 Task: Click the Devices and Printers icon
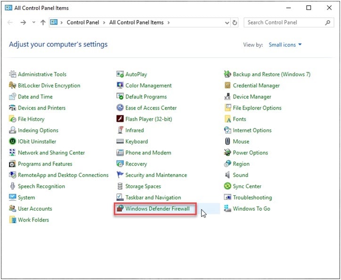(12, 108)
